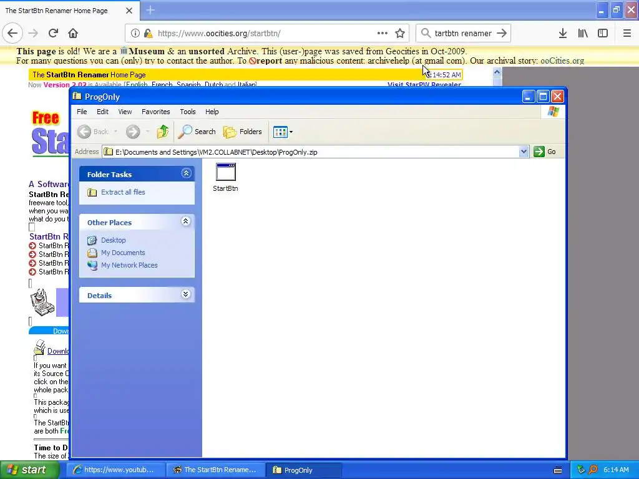Close the StartBtn Renamer Home Page tab
Screen dimensions: 639x479
129,11
